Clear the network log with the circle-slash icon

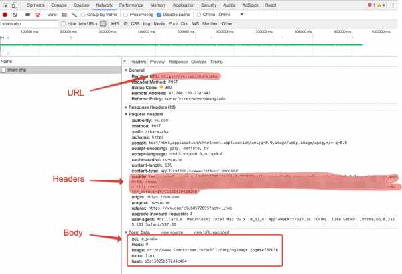click(15, 15)
